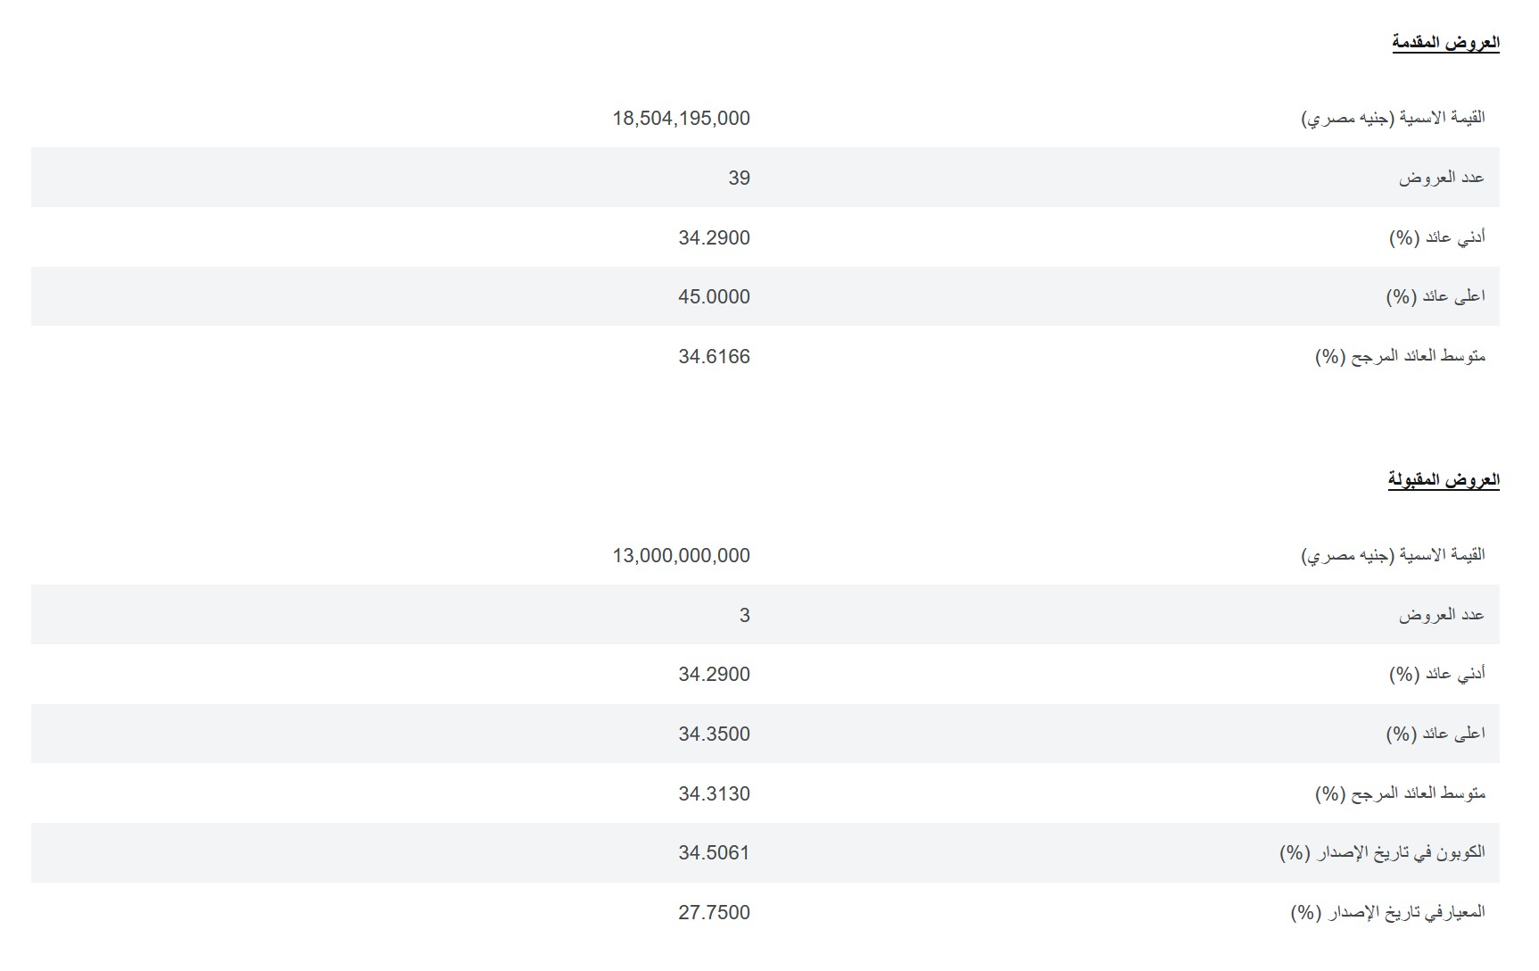Click the first القيمة الاسمية label under submitted offers

(1394, 118)
